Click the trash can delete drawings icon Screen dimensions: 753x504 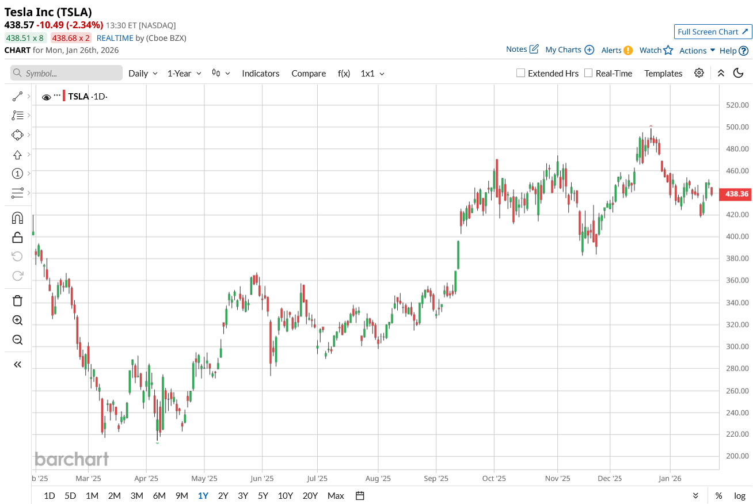click(17, 300)
